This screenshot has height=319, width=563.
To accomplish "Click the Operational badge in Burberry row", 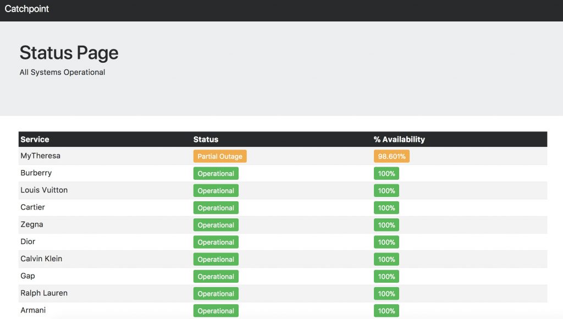I will 216,173.
